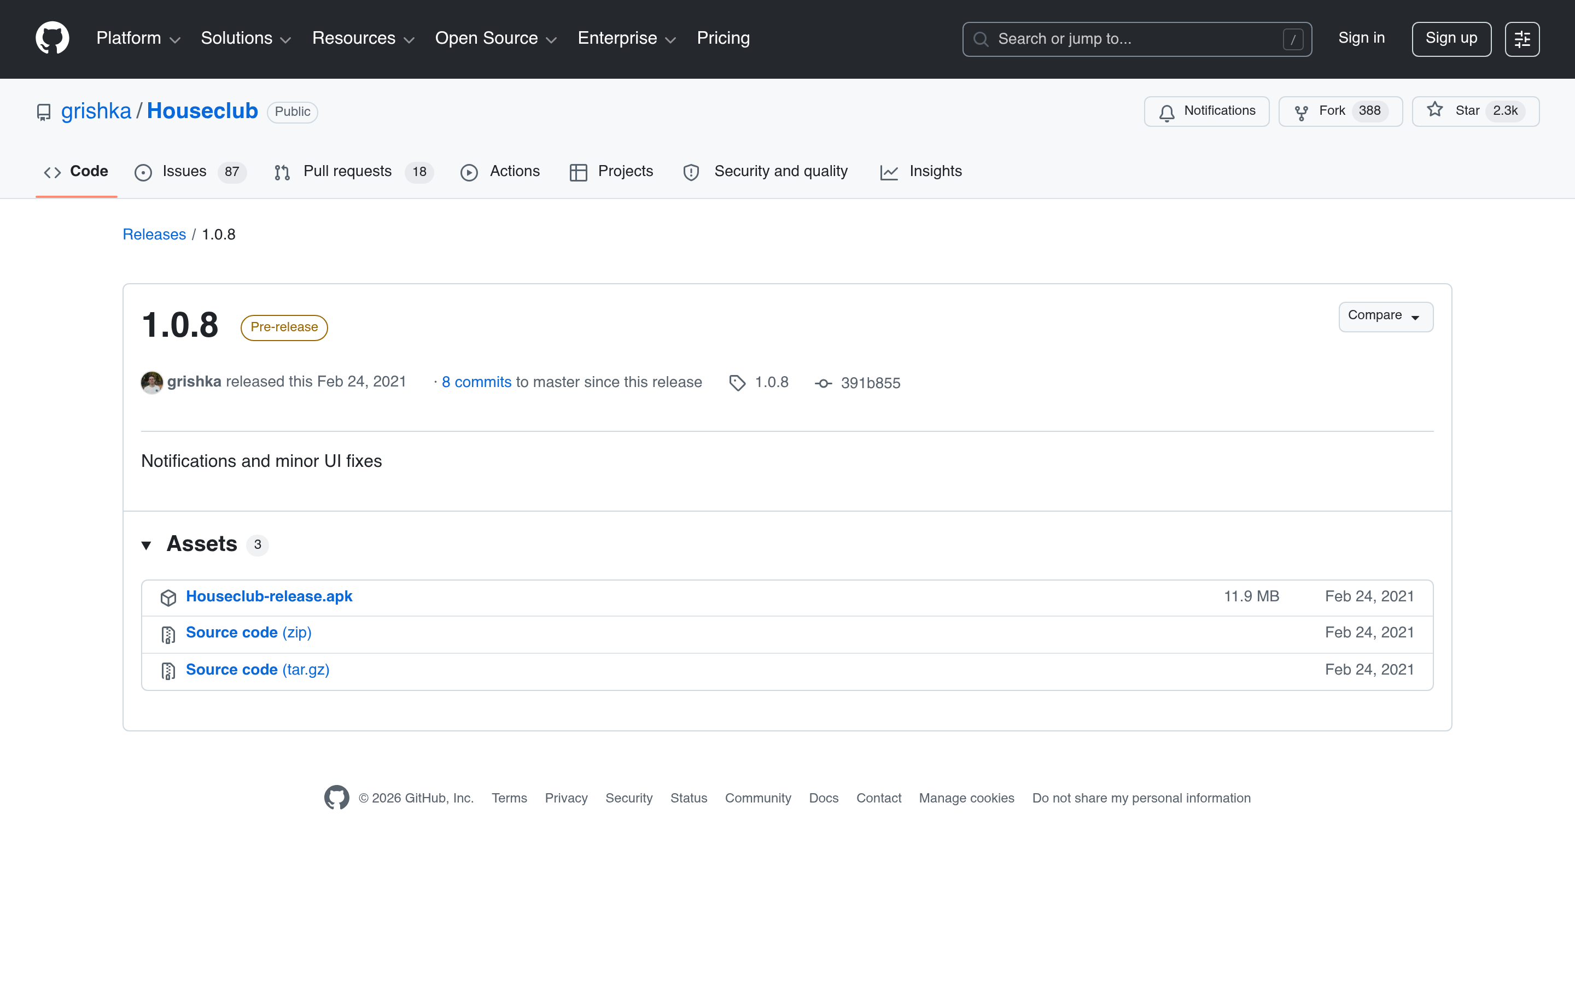Click the Assets count badge 3
The image size is (1575, 984).
258,544
